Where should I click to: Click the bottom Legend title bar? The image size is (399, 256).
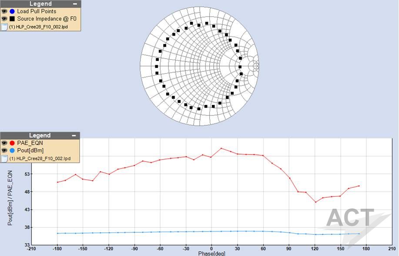40,135
